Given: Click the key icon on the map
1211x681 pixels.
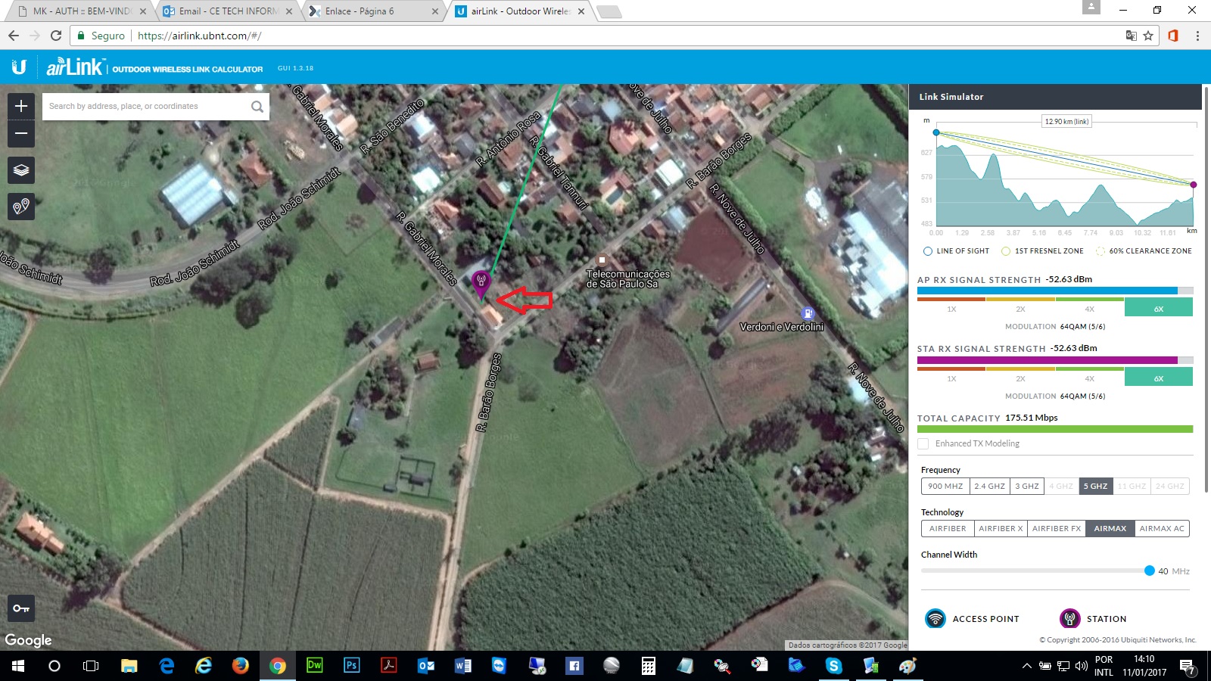Looking at the screenshot, I should pyautogui.click(x=21, y=608).
